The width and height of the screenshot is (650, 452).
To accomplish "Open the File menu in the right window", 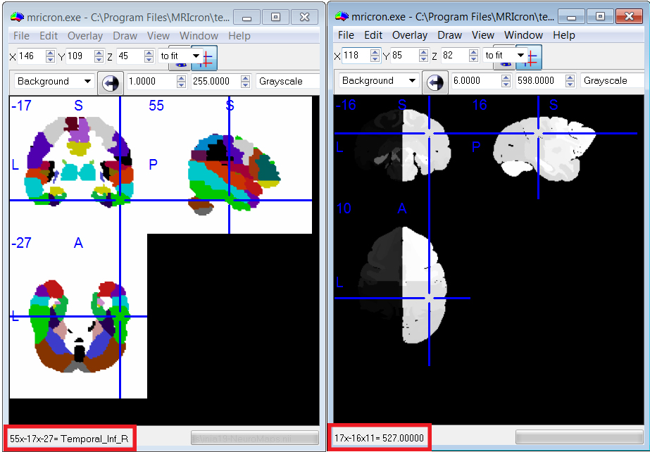I will point(346,35).
